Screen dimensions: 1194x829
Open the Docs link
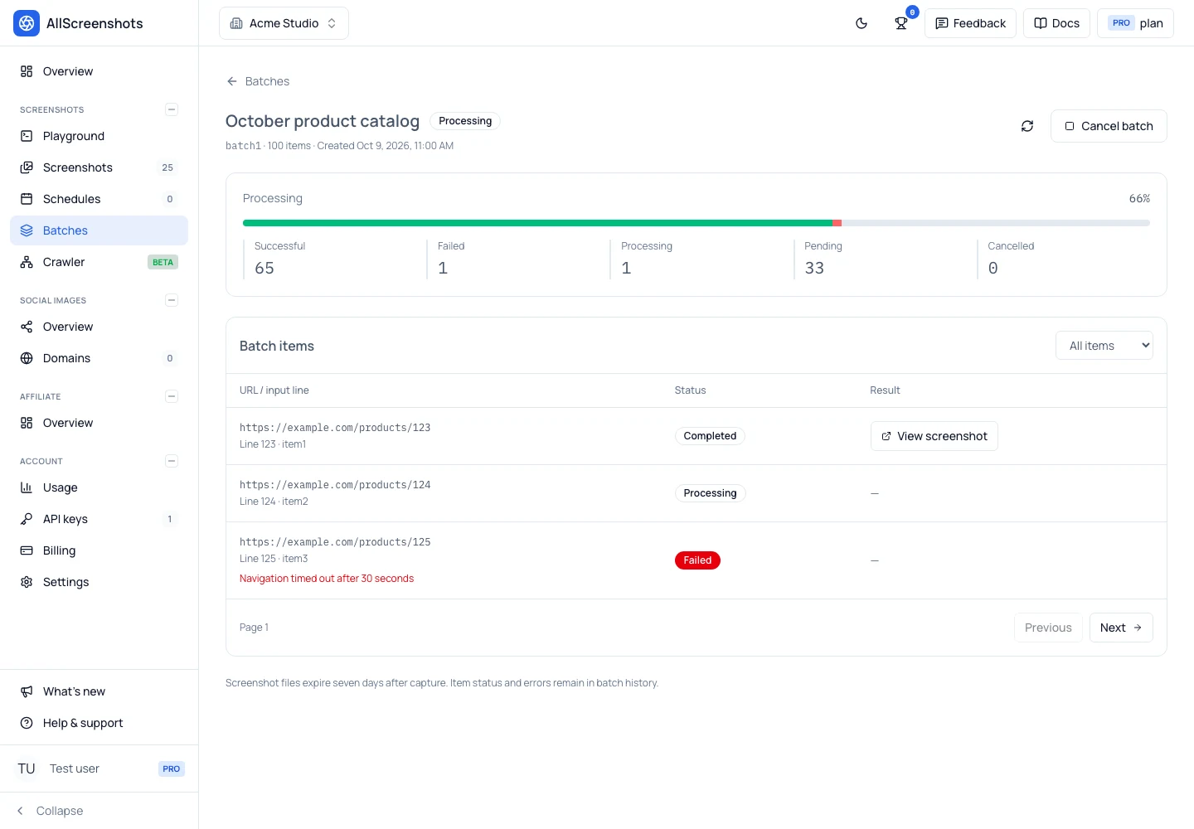coord(1056,23)
